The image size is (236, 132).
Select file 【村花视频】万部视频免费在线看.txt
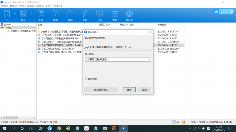tap(60, 38)
